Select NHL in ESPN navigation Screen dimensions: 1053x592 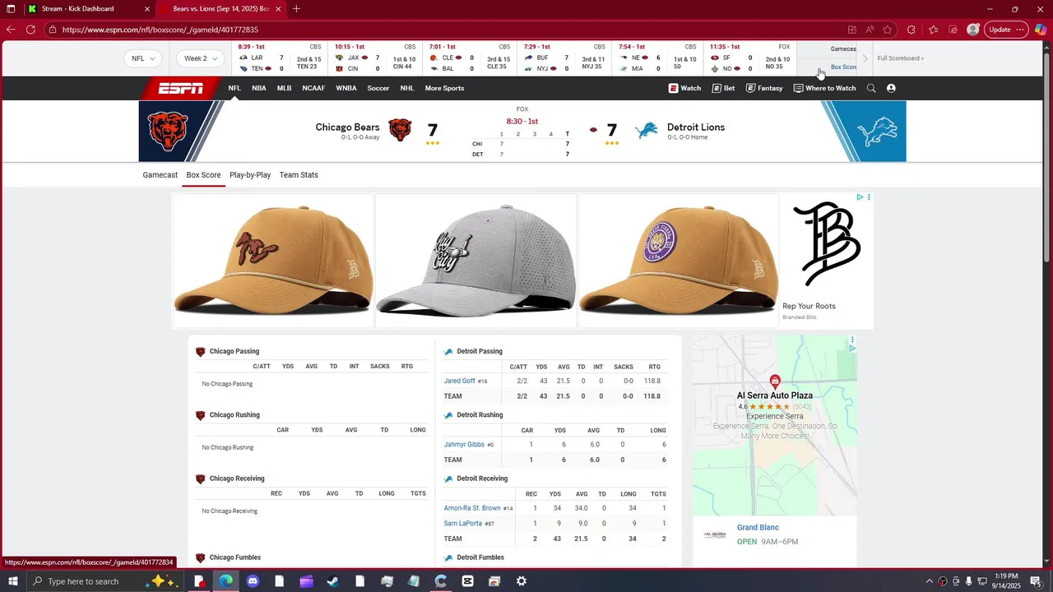[407, 88]
